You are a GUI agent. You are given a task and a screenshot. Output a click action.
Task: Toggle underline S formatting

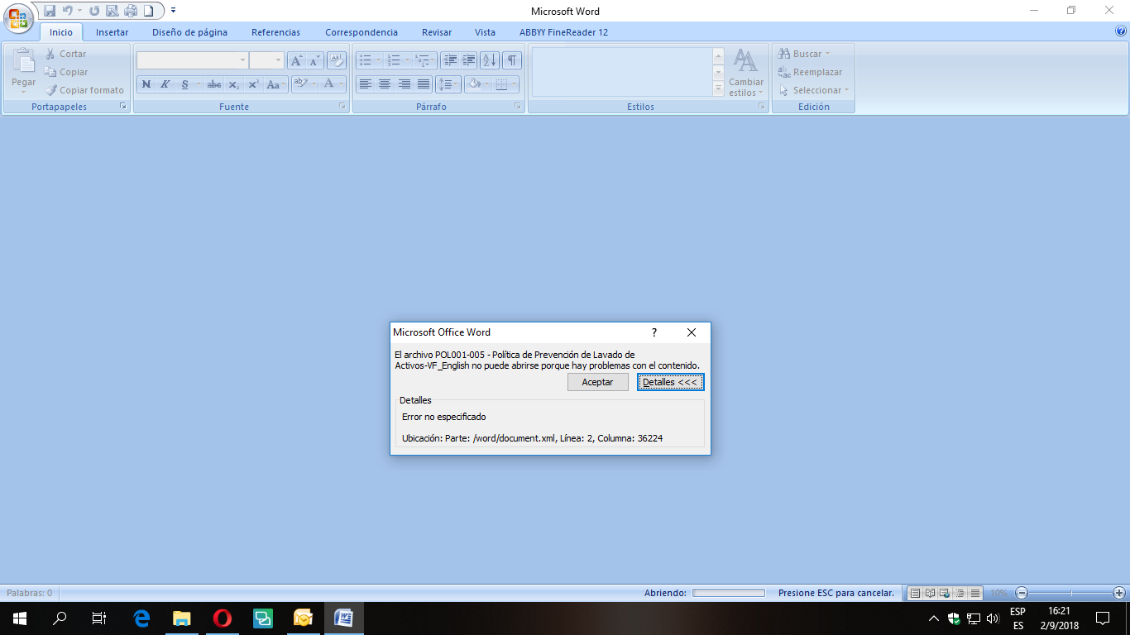[185, 84]
